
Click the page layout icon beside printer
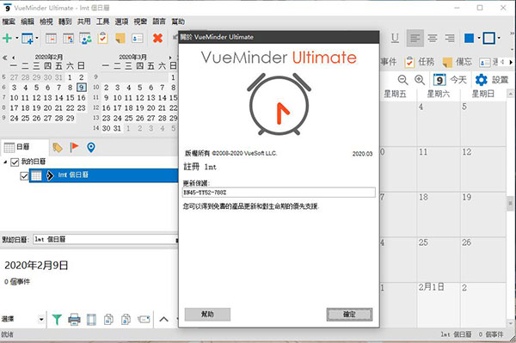91,319
